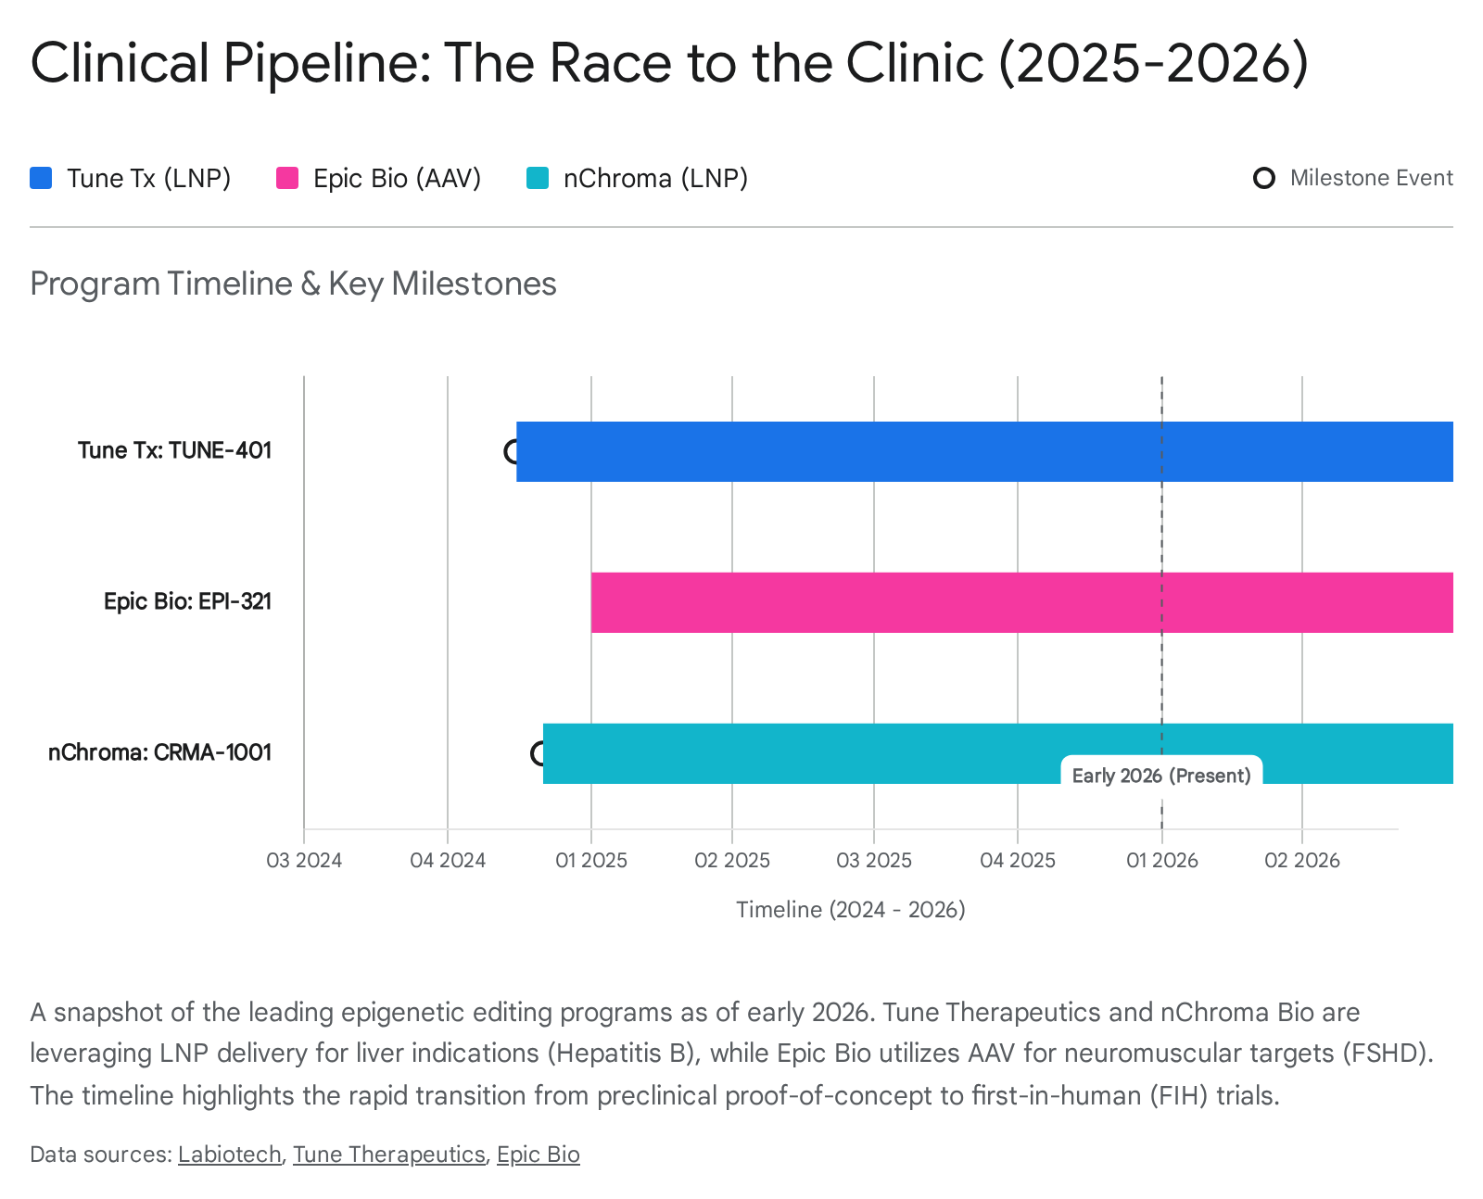Click the CRMA-1001 milestone circle marker

[x=537, y=753]
